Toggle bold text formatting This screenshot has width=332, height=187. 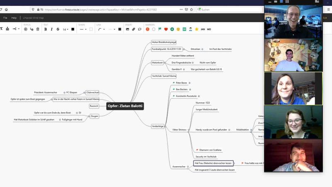point(46,29)
